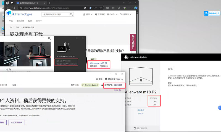Viewport: 221px width, 132px height.
Task: Click the 永远不提醒我 button
Action: tap(17, 123)
